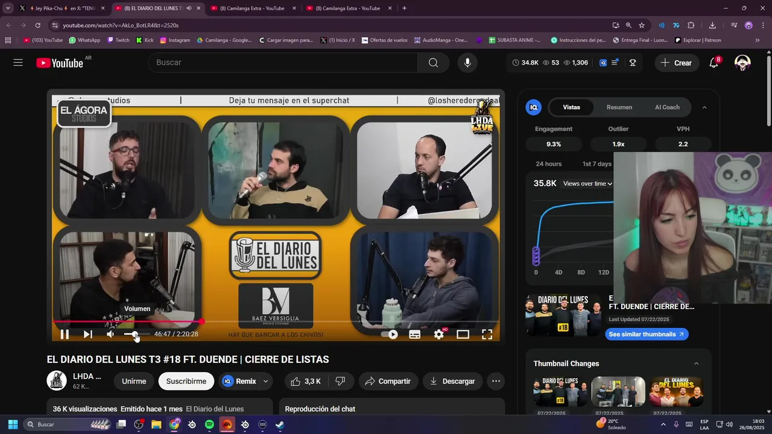Screen dimensions: 772x434
Task: Click See similar thumbnails link
Action: tap(647, 334)
